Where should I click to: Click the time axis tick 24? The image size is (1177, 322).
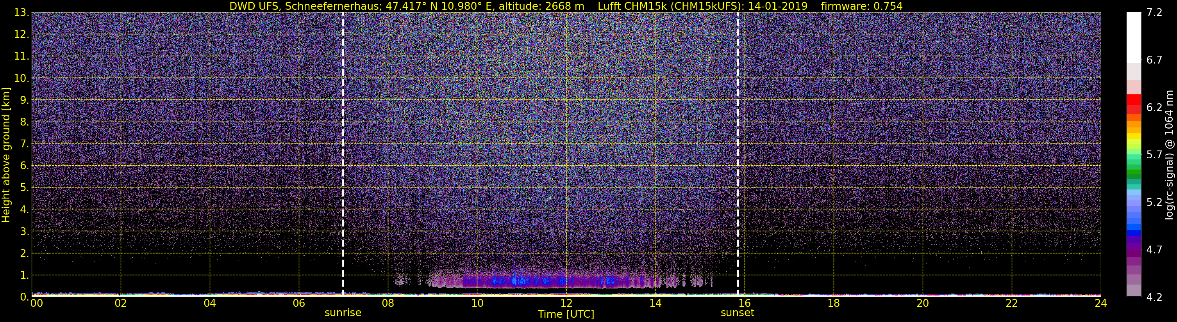tap(1101, 303)
